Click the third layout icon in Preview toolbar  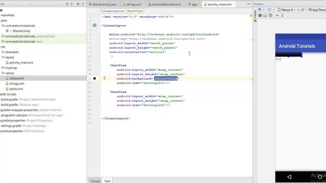[x=270, y=16]
